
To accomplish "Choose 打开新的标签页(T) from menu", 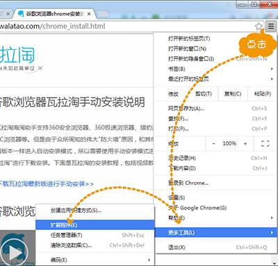I will coord(215,38).
